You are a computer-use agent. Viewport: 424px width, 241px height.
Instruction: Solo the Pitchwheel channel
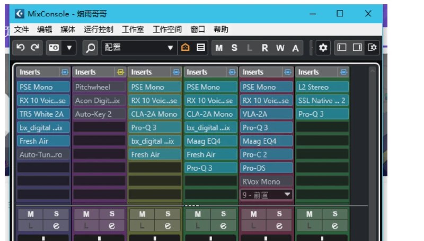[112, 214]
